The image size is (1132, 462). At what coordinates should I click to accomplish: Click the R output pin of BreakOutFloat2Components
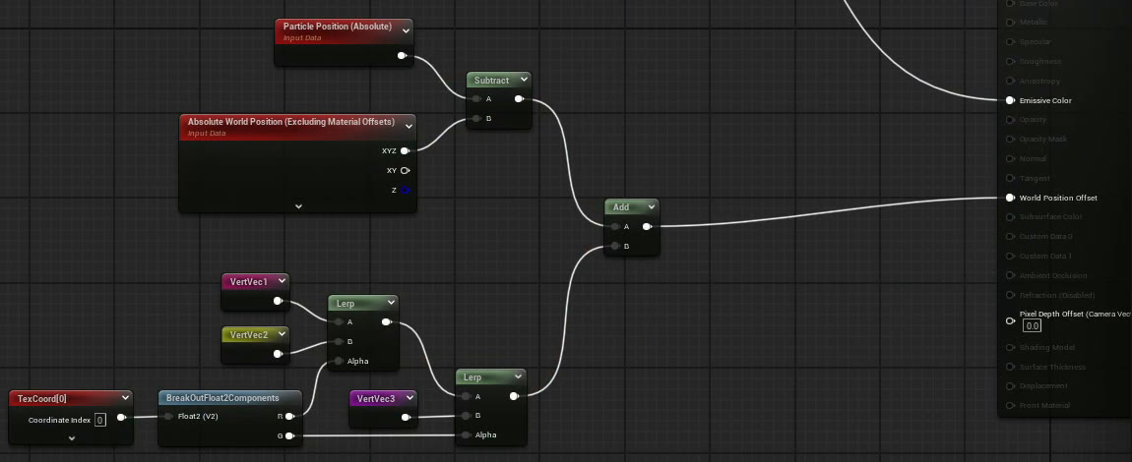(289, 416)
